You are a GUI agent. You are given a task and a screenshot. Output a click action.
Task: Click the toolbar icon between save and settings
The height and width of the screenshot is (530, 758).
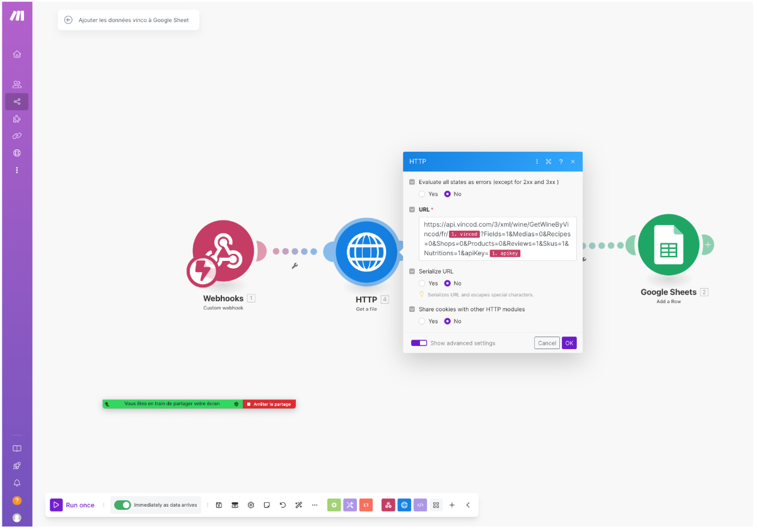tap(235, 505)
